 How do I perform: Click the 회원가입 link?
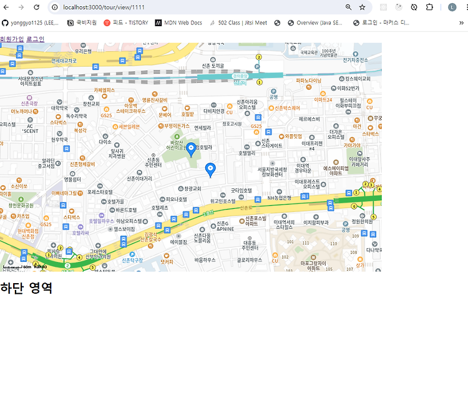[12, 39]
